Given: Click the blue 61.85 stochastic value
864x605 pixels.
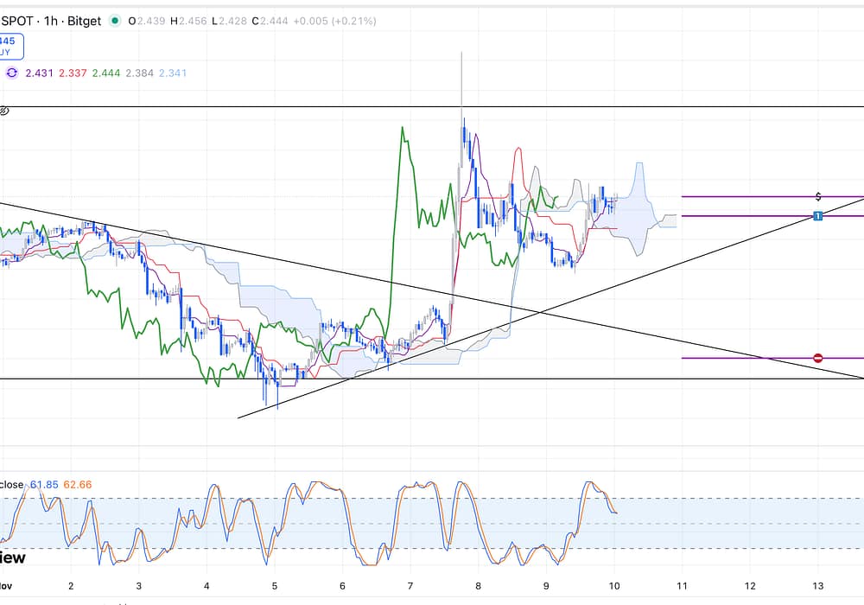Looking at the screenshot, I should (x=43, y=484).
